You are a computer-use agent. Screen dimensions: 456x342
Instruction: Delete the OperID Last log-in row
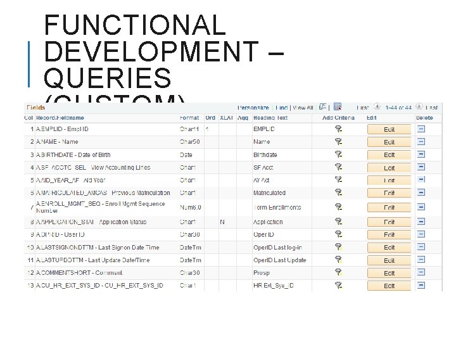pos(421,247)
